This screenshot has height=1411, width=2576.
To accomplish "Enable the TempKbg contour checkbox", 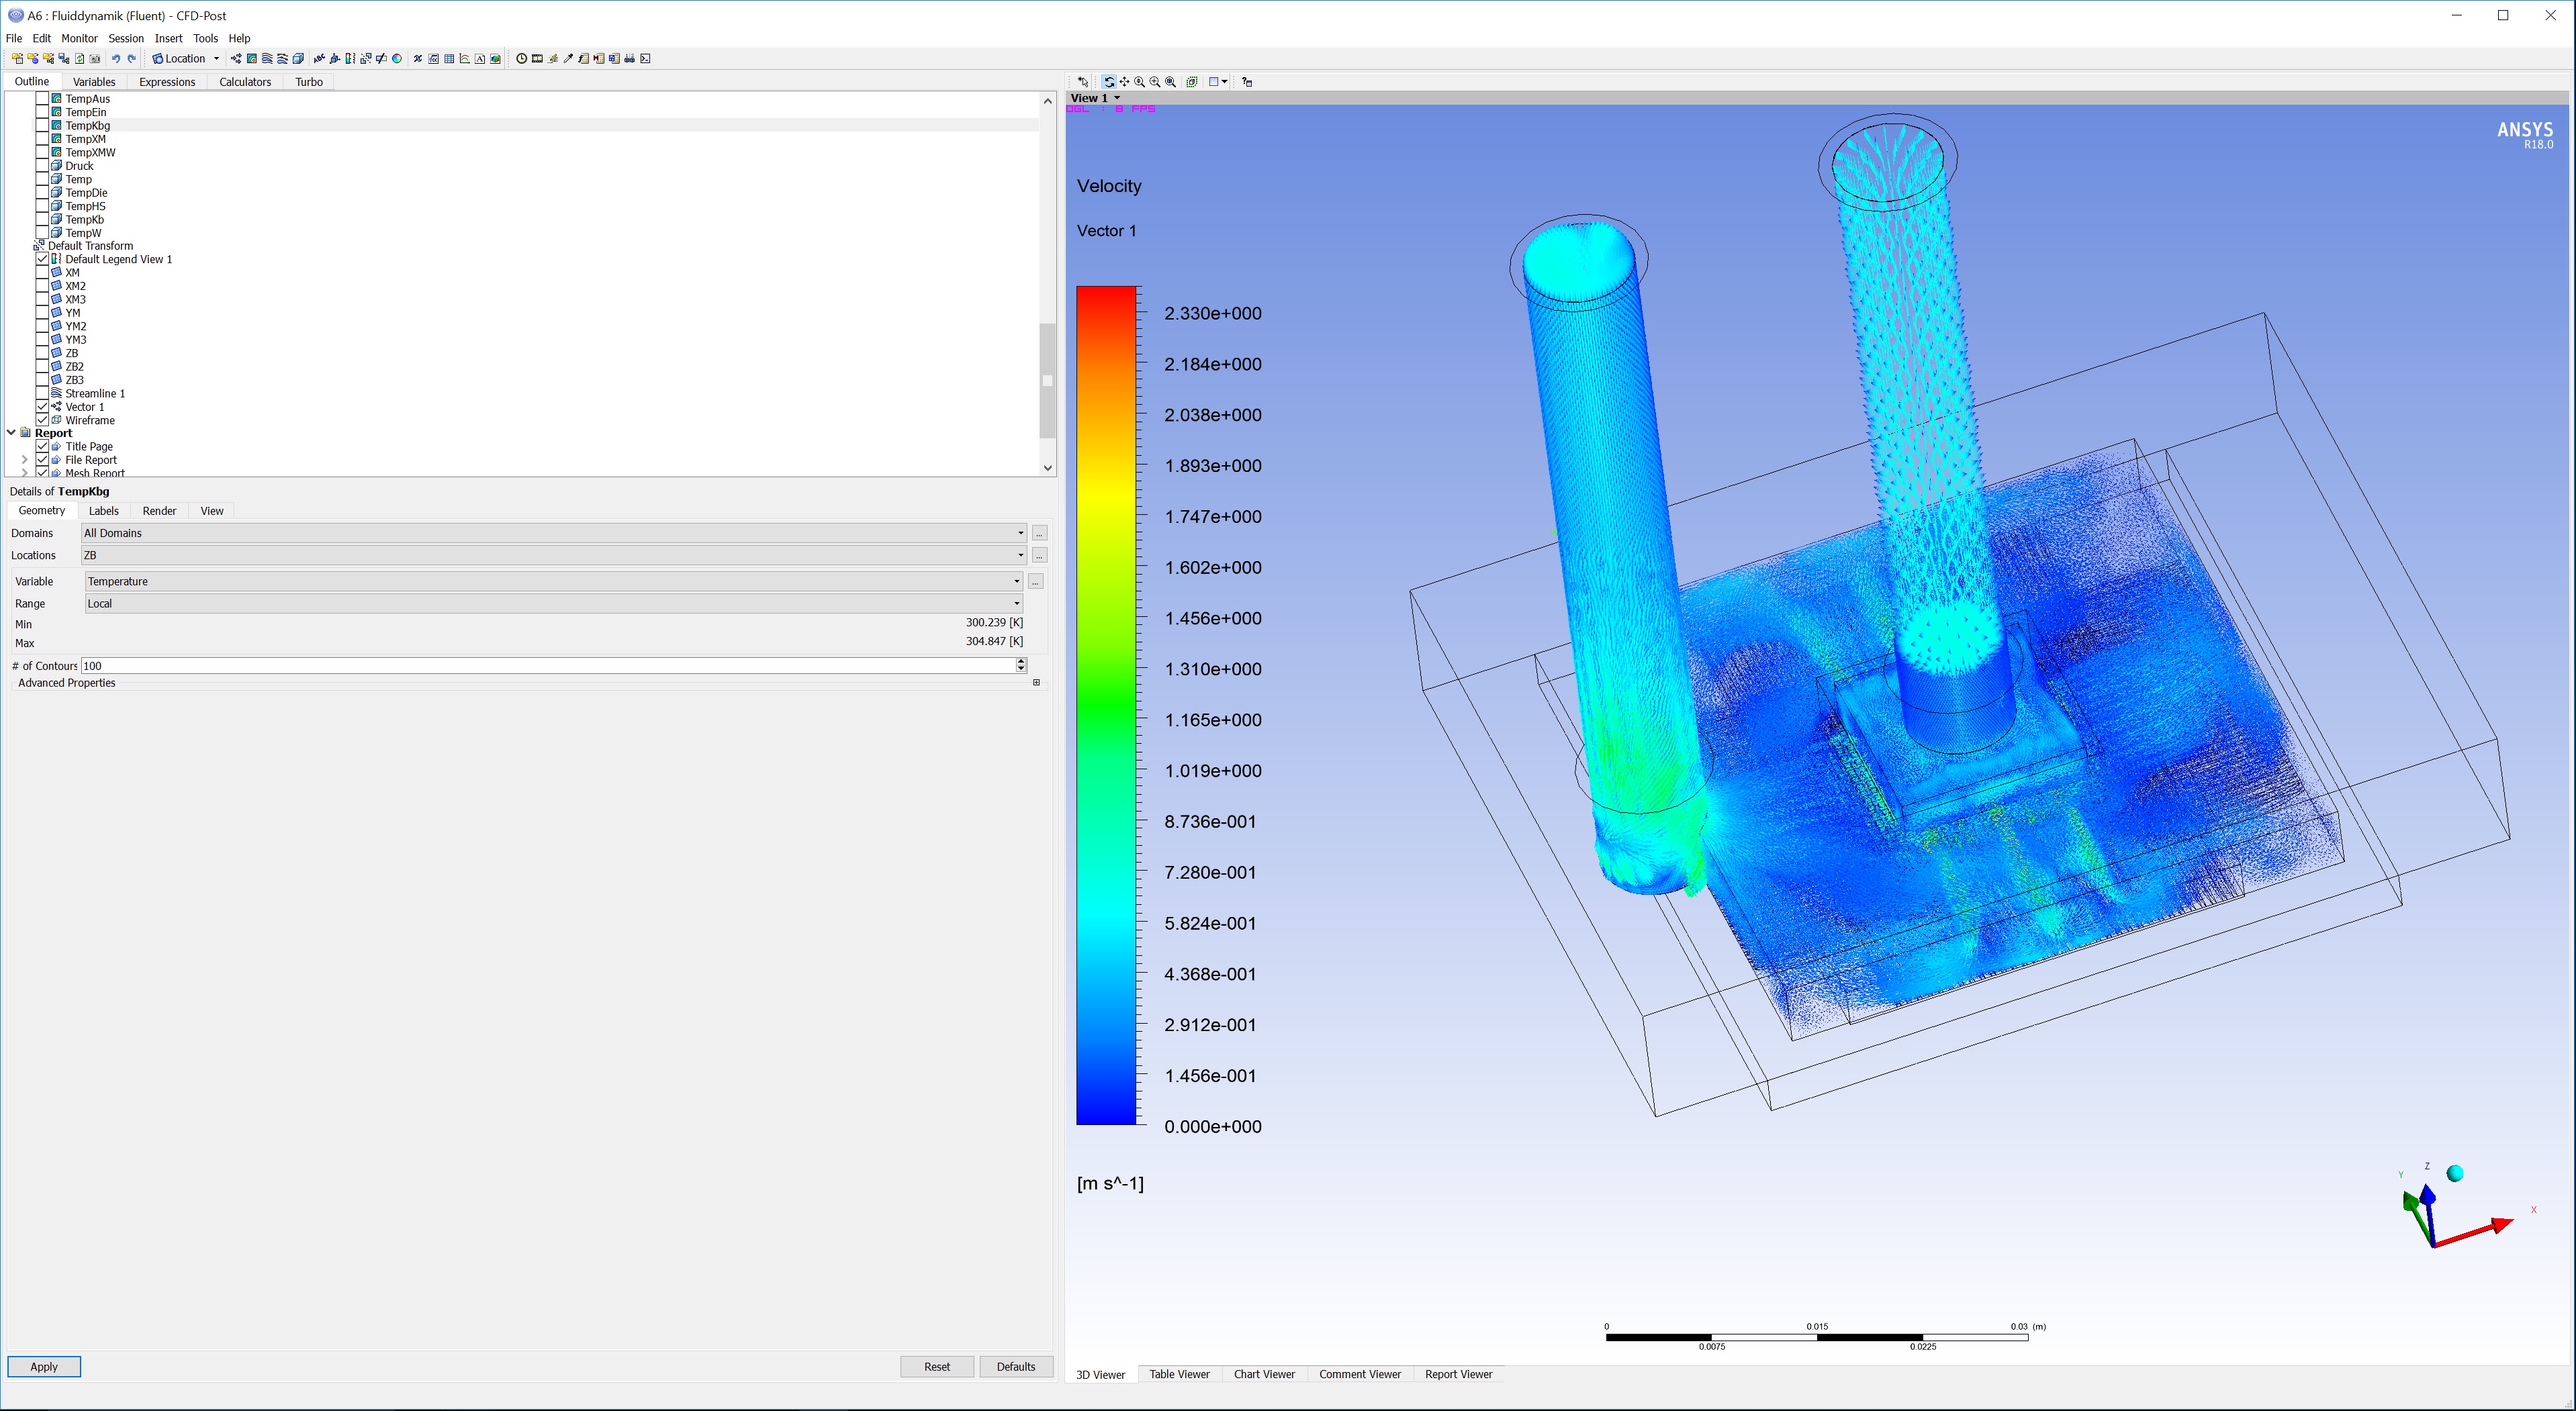I will [x=42, y=126].
